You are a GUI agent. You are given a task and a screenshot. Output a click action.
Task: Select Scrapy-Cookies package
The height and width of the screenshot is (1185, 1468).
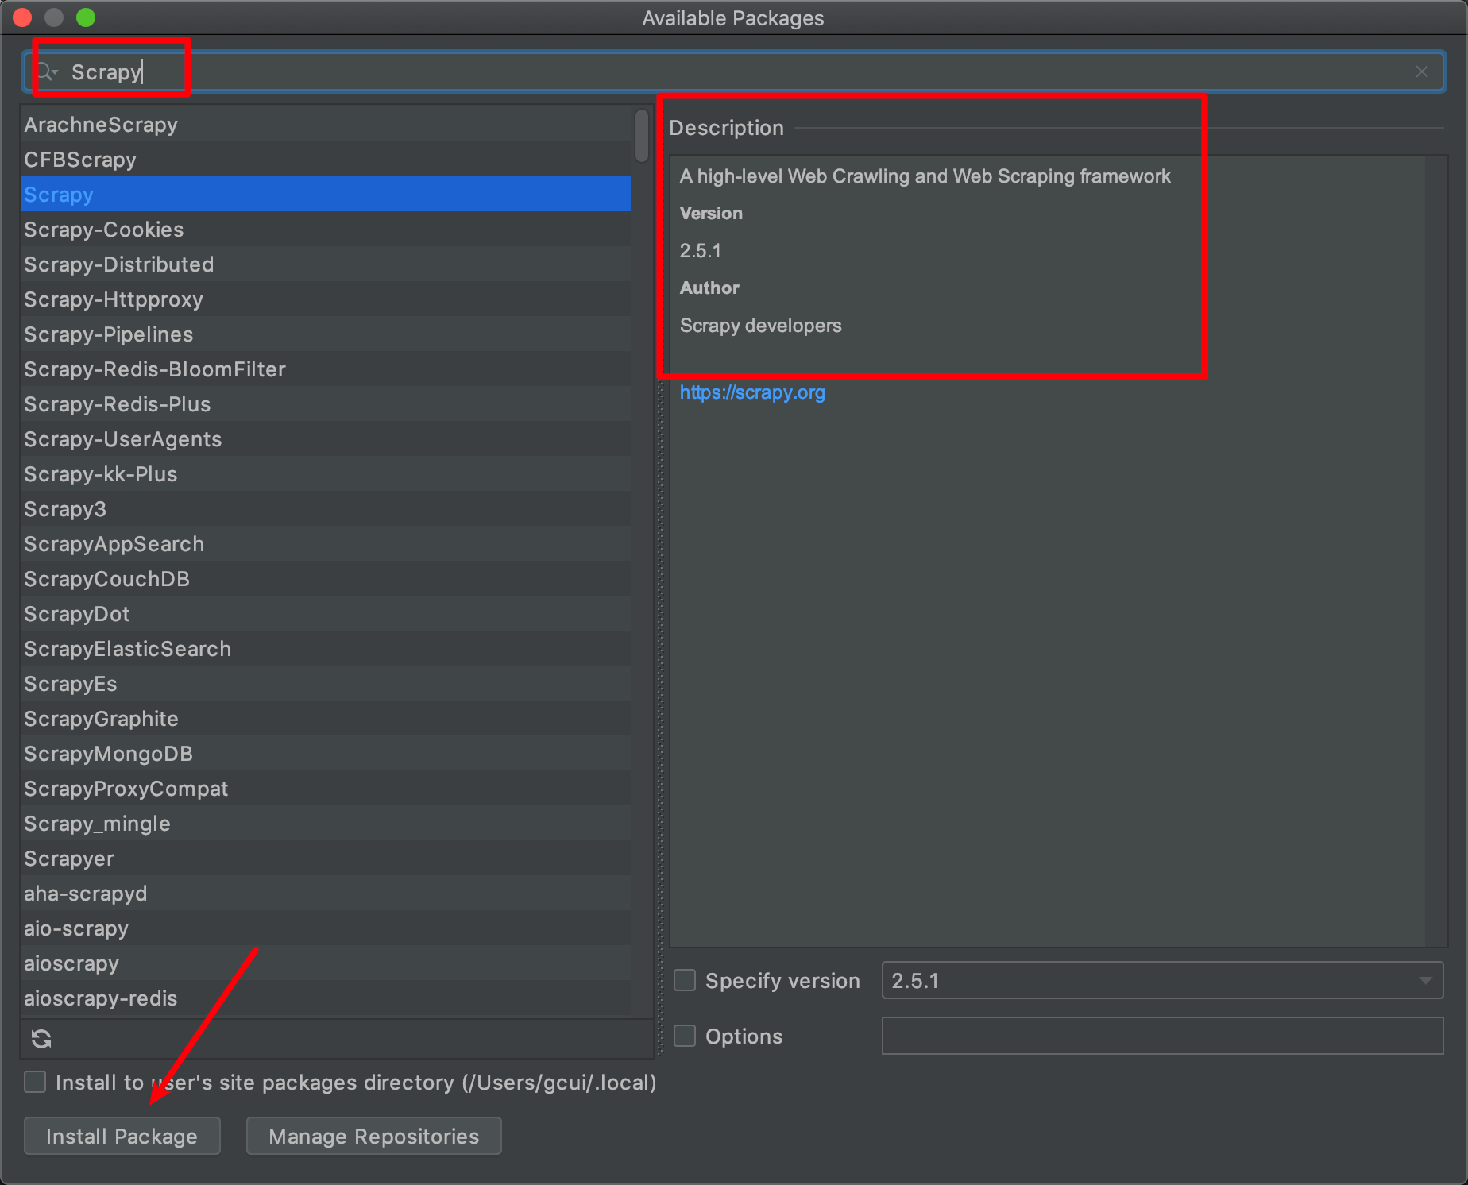pyautogui.click(x=326, y=230)
